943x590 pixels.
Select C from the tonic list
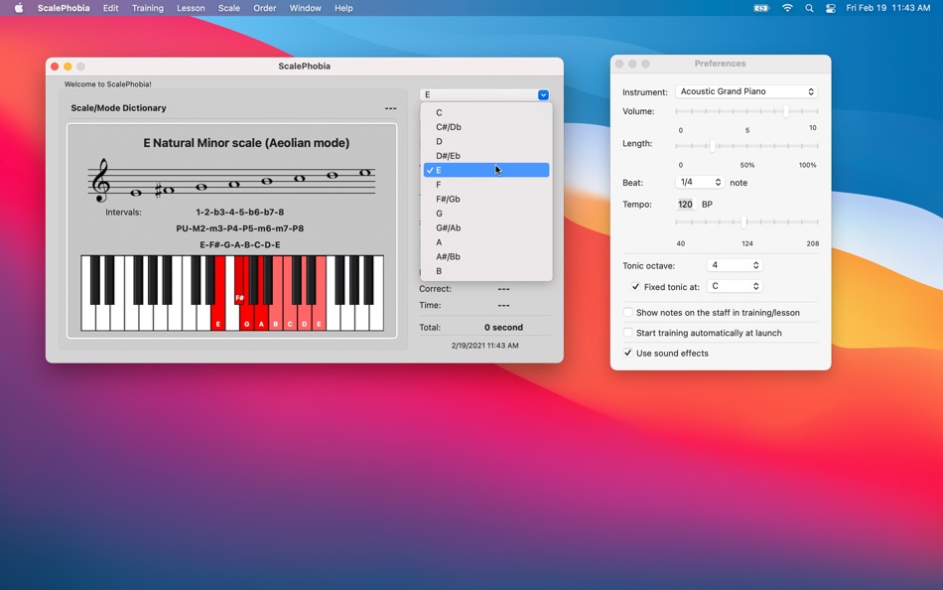(486, 112)
